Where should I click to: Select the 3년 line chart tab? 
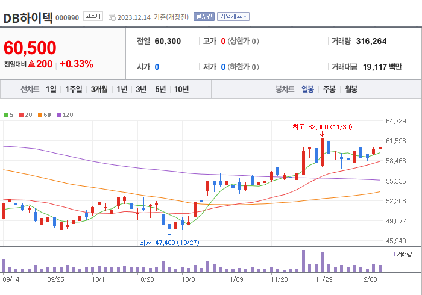pyautogui.click(x=141, y=89)
